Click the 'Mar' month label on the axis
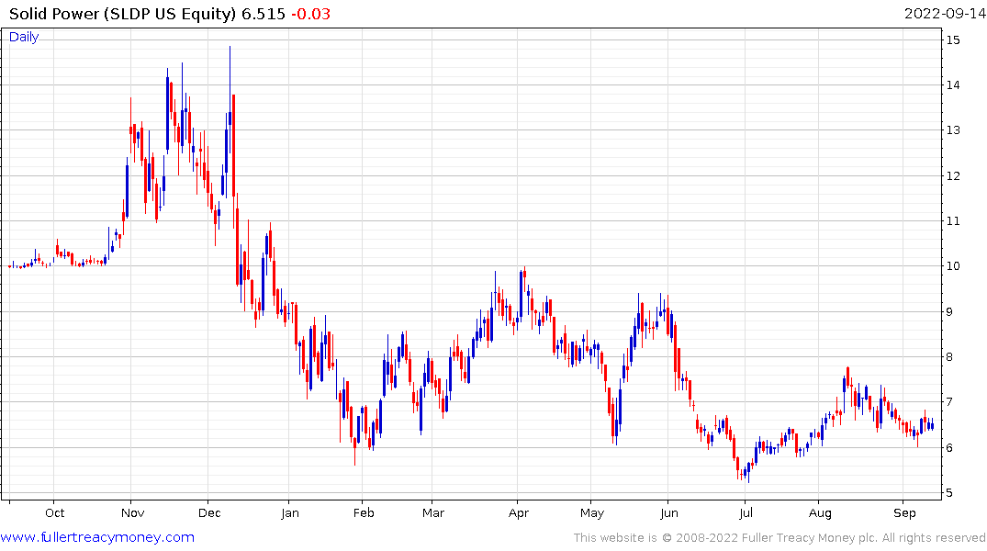987x551 pixels. 433,512
